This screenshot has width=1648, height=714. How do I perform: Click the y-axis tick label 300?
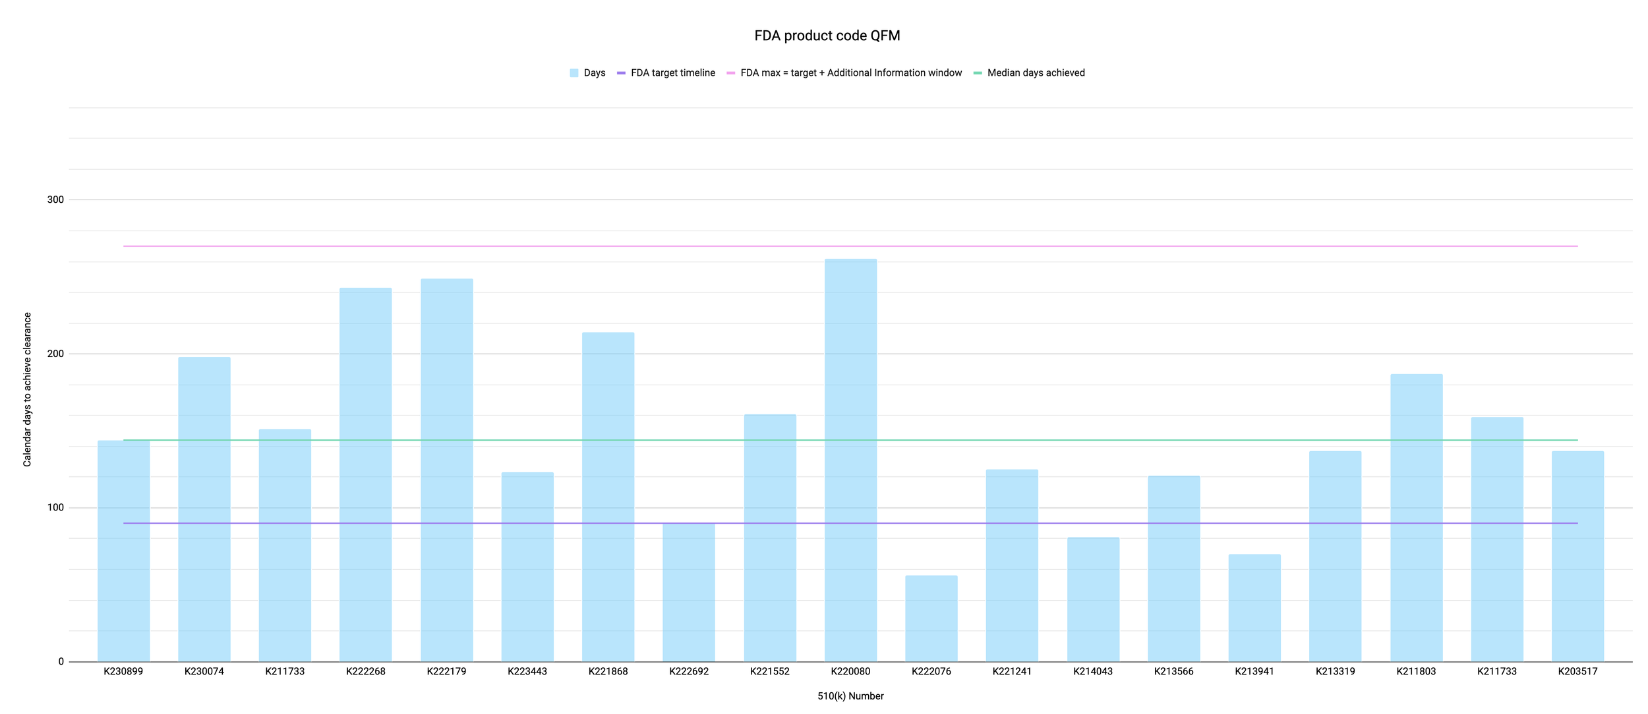pyautogui.click(x=55, y=200)
